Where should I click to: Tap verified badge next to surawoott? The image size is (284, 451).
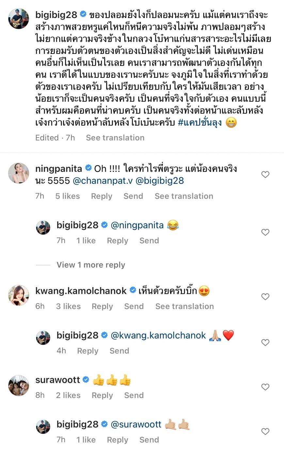[86, 380]
